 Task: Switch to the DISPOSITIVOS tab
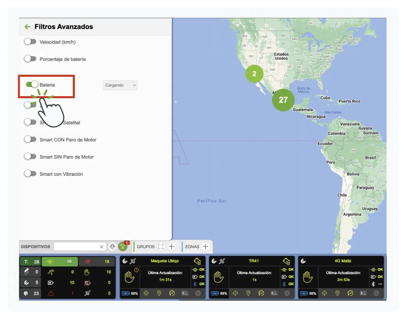pyautogui.click(x=36, y=246)
